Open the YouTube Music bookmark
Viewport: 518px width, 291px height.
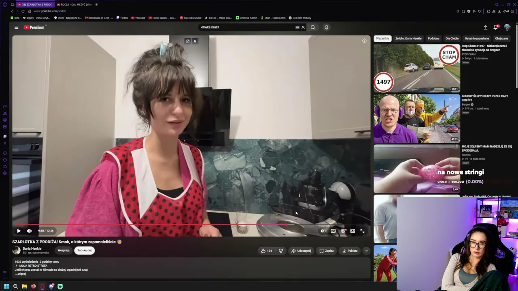(190, 18)
